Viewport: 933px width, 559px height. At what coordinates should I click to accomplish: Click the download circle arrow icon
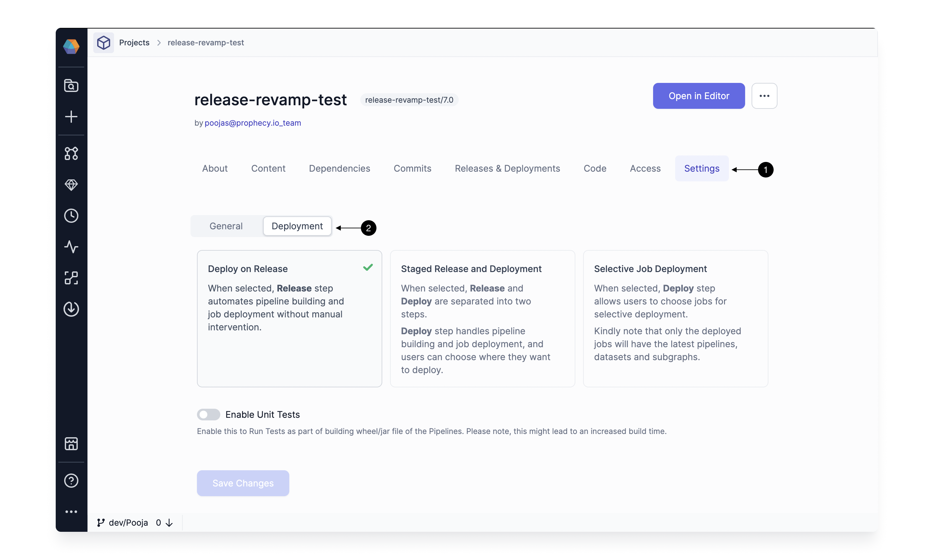(x=71, y=309)
